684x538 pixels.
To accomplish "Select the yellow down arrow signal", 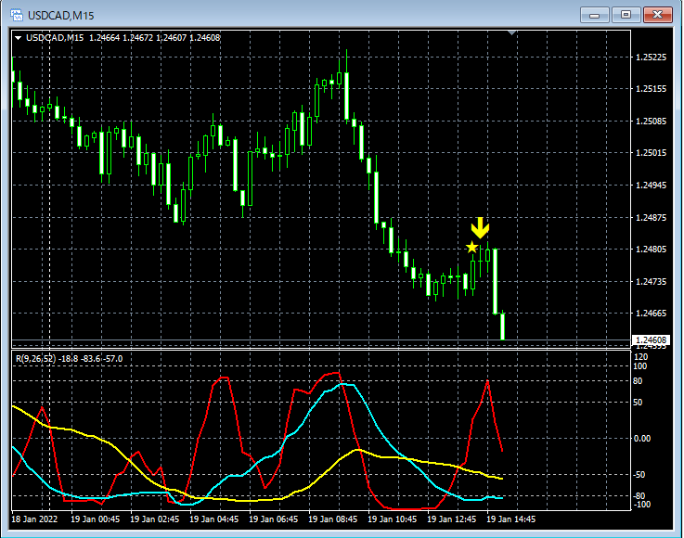I will click(x=480, y=228).
